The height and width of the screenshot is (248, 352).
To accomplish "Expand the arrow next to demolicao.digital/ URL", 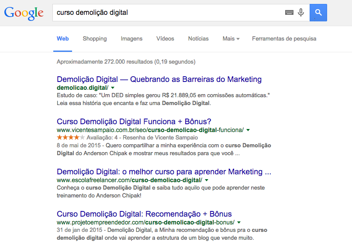I will 113,88.
